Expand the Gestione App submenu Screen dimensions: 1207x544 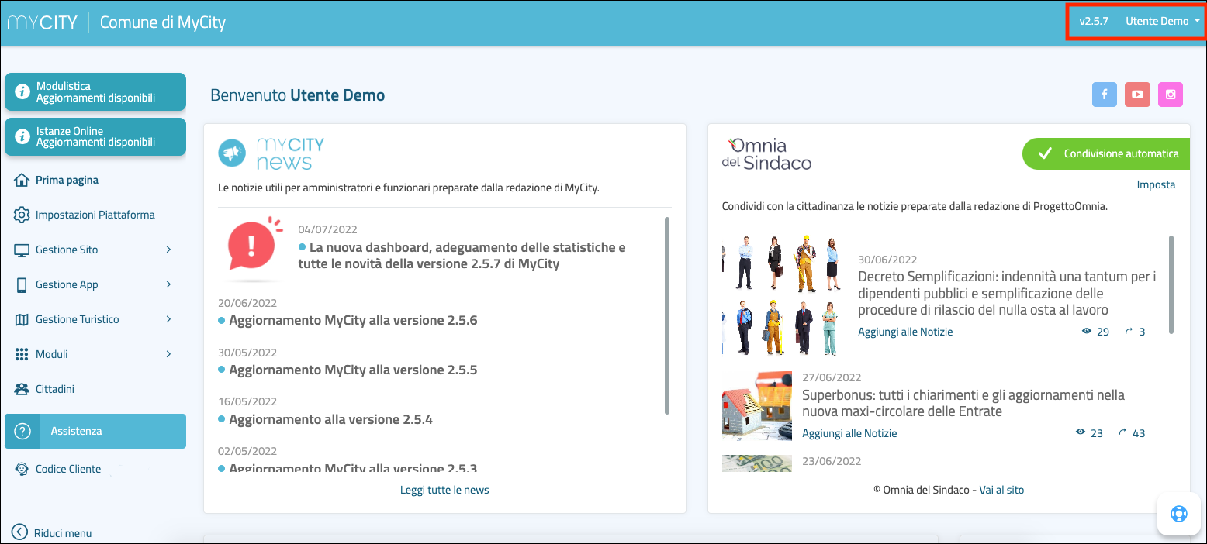coord(168,284)
